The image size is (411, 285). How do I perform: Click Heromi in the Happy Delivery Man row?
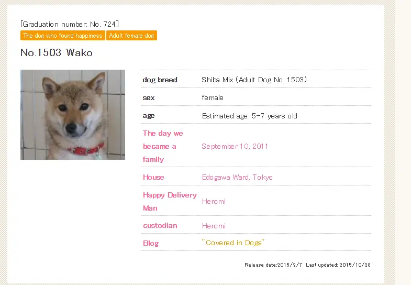tap(214, 202)
